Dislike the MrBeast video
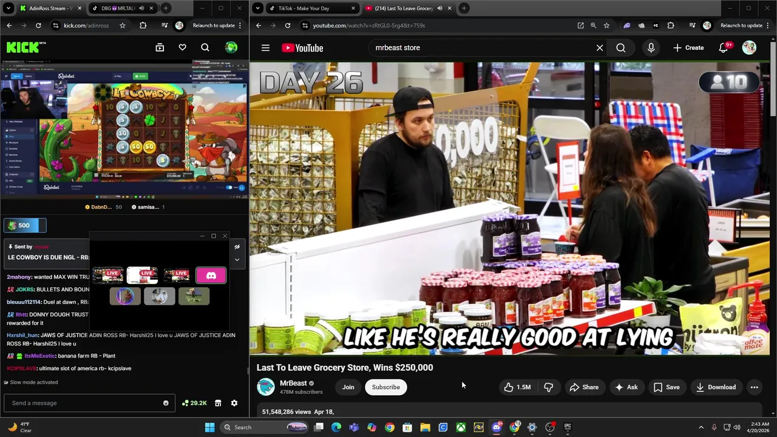The height and width of the screenshot is (437, 777). click(549, 387)
